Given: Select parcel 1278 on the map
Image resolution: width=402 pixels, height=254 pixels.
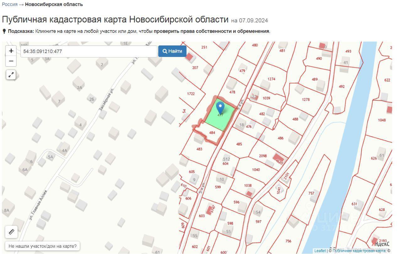Looking at the screenshot, I should point(306,100).
